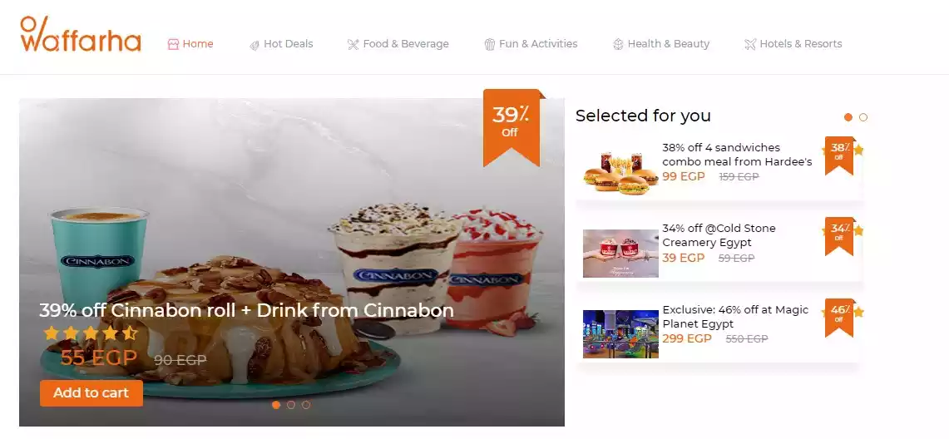This screenshot has height=439, width=949.
Task: Click the 39% Off banner badge
Action: (x=512, y=127)
